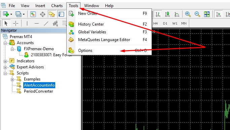Select the trendline drawing tool
This screenshot has height=130, width=230.
tap(46, 23)
